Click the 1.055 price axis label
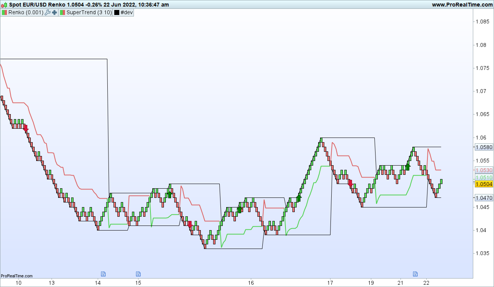 (483, 161)
